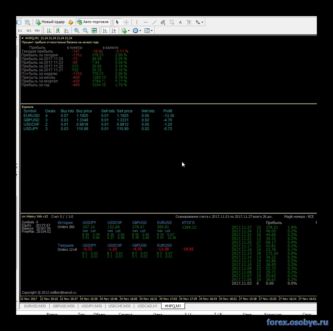Viewport: 333px width, 331px height.
Task: Select the horizontal line drawing tool
Action: coord(145,22)
